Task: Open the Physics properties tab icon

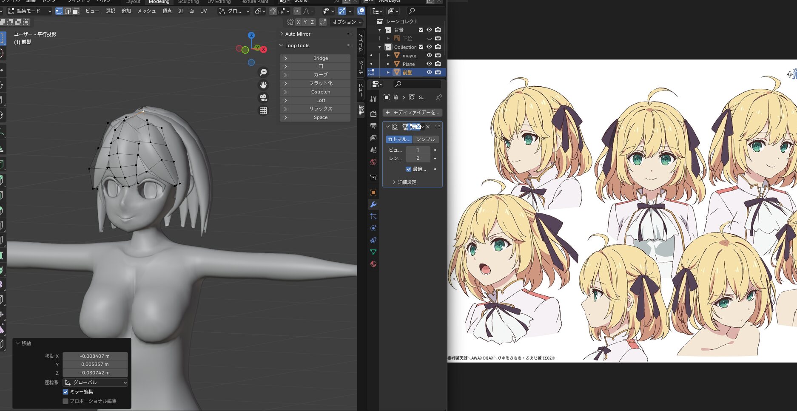Action: [x=373, y=228]
